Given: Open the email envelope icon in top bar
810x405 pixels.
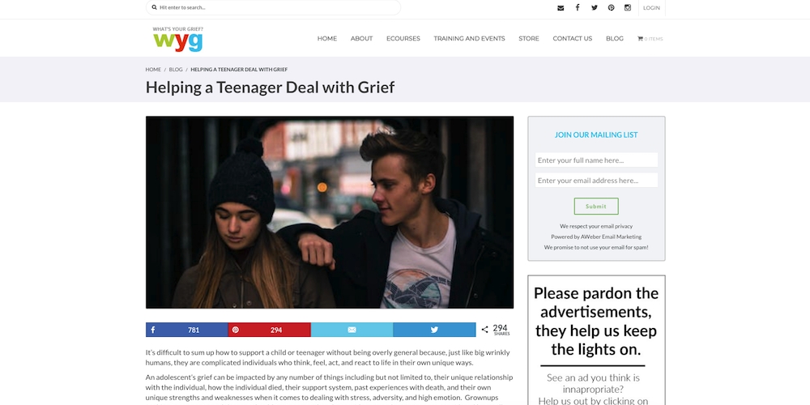Looking at the screenshot, I should coord(561,8).
